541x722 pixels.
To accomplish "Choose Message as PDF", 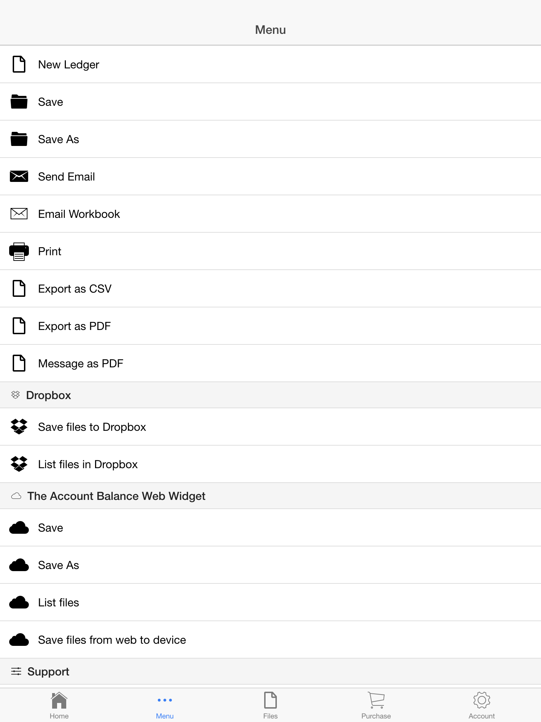I will click(270, 363).
